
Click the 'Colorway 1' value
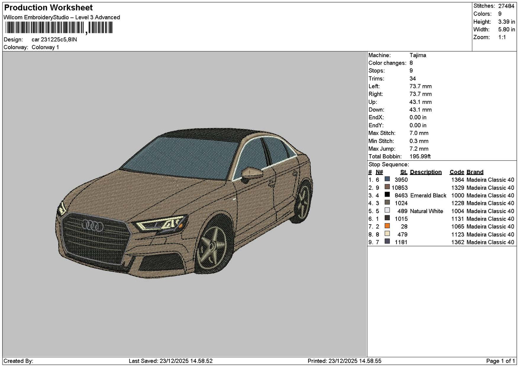pyautogui.click(x=45, y=47)
